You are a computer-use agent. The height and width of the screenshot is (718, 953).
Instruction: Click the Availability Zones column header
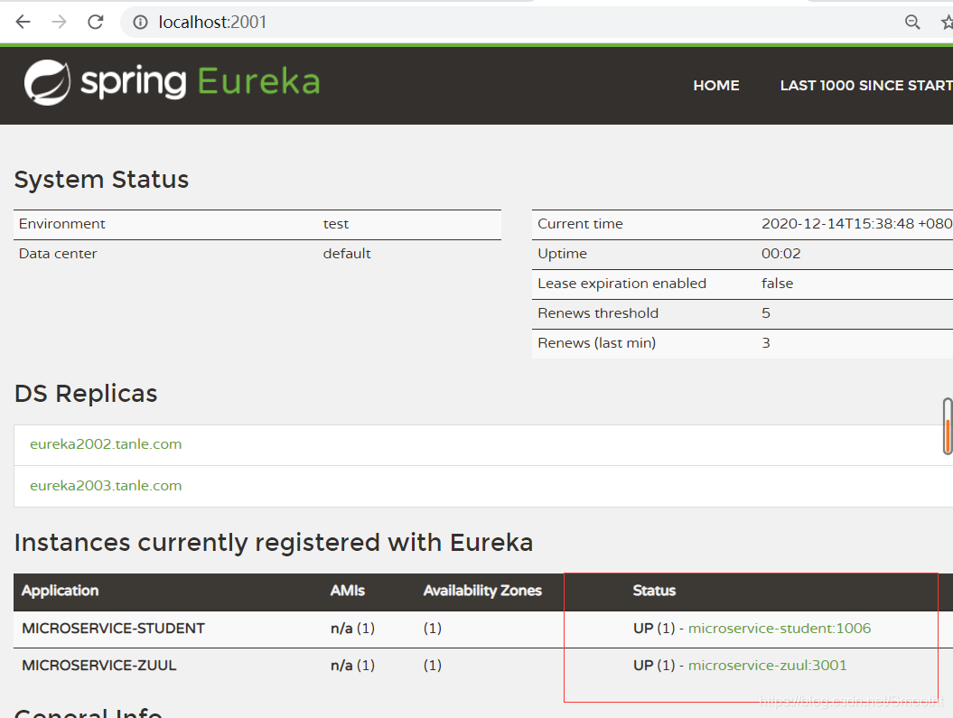(x=482, y=591)
